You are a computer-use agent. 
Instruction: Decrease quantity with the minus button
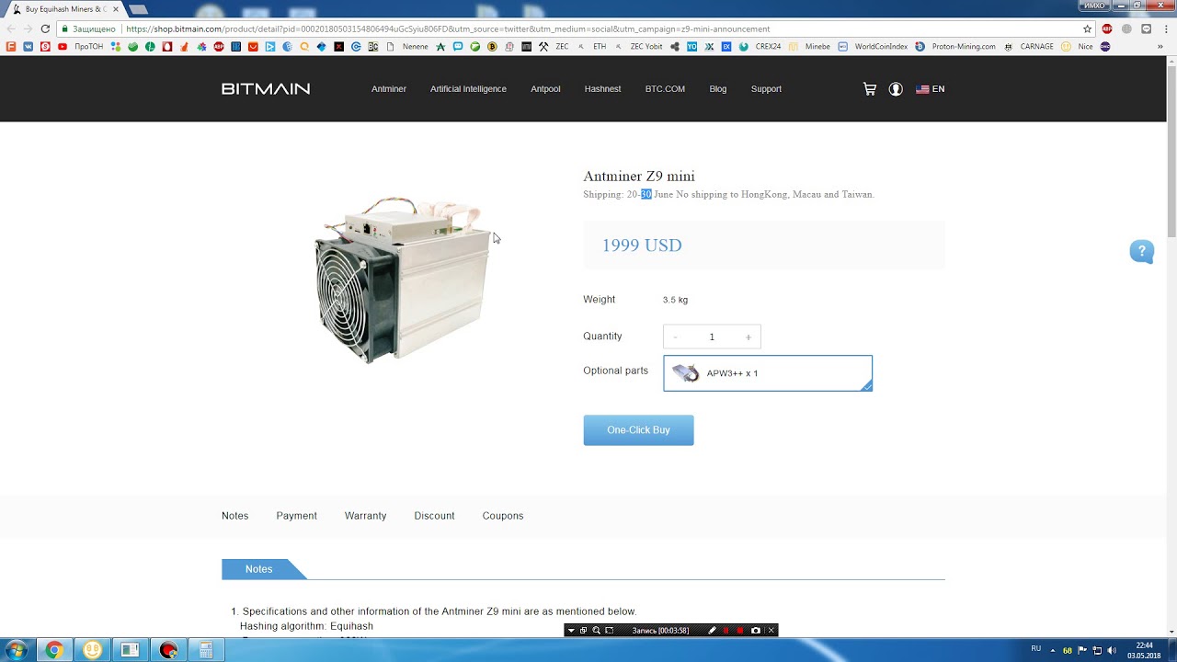675,337
